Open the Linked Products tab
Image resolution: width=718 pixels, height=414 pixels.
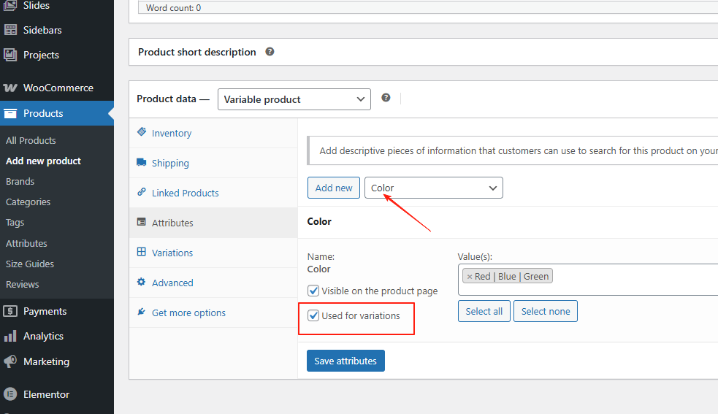click(213, 193)
